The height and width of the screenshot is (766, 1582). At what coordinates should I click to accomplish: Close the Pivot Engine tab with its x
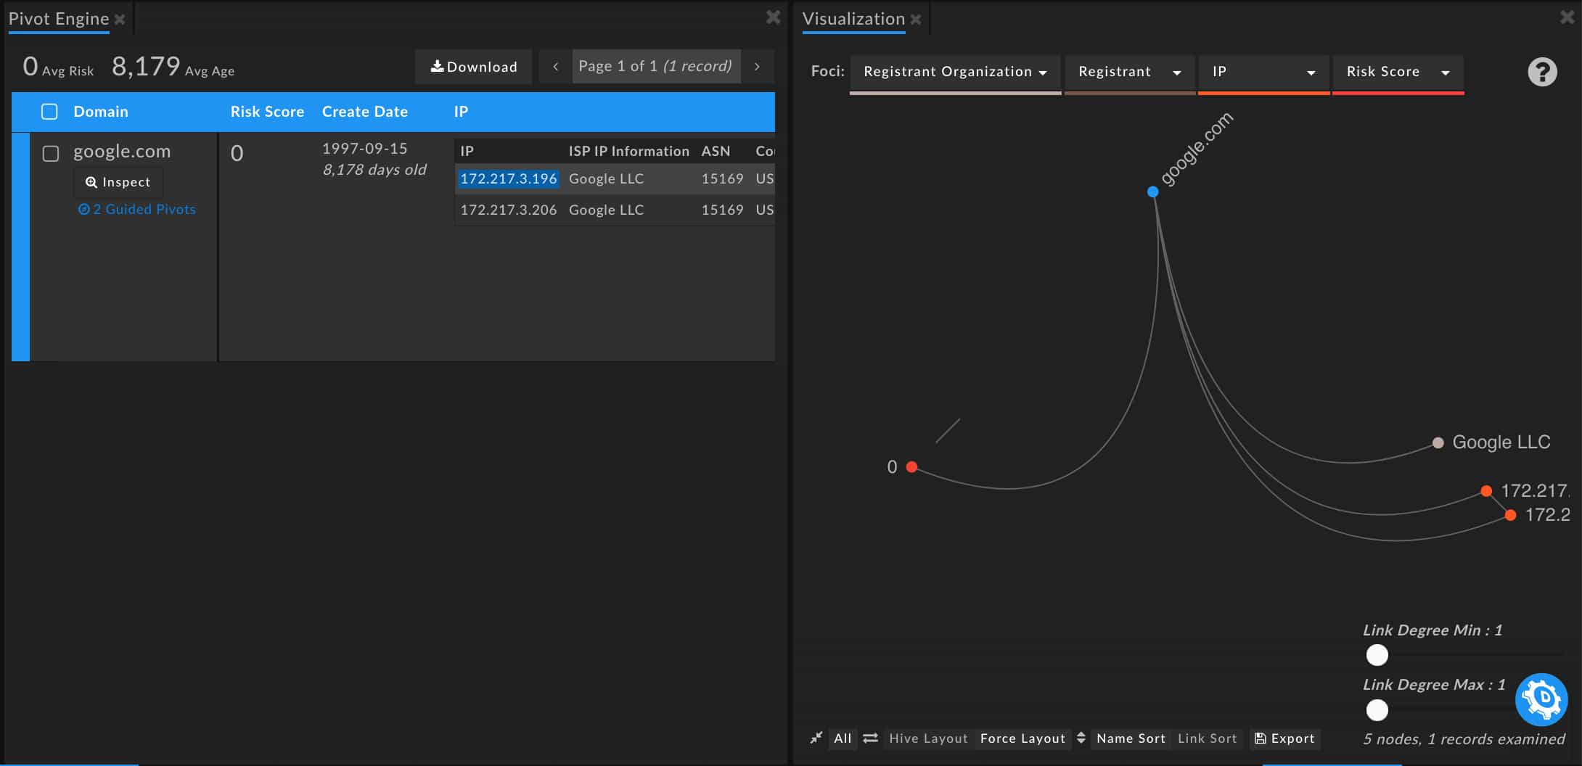120,20
